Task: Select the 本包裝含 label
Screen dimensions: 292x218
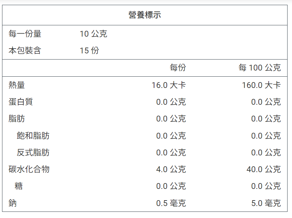Action: pos(25,51)
